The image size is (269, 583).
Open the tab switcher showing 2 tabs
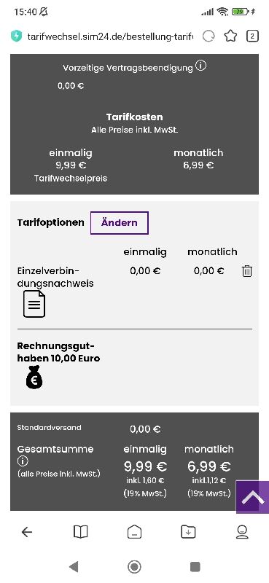point(252,36)
